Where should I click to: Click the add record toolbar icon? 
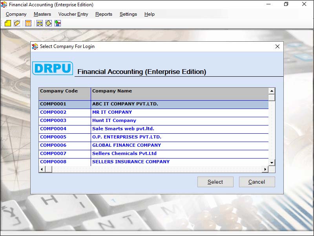tap(57, 23)
